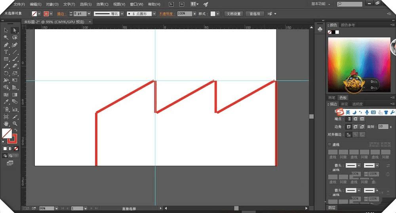396x213 pixels.
Task: Click the 文档设置 button
Action: (x=234, y=14)
